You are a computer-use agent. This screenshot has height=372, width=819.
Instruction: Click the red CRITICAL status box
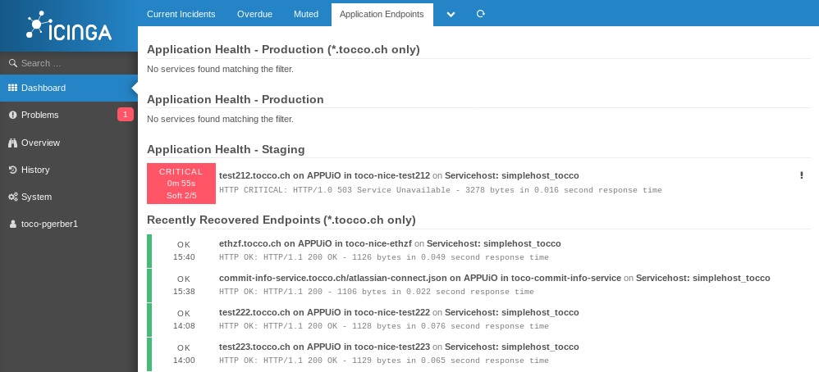pyautogui.click(x=181, y=183)
